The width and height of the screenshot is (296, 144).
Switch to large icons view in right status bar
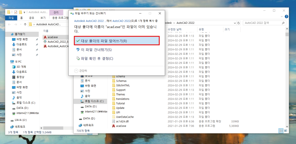[x=286, y=131]
